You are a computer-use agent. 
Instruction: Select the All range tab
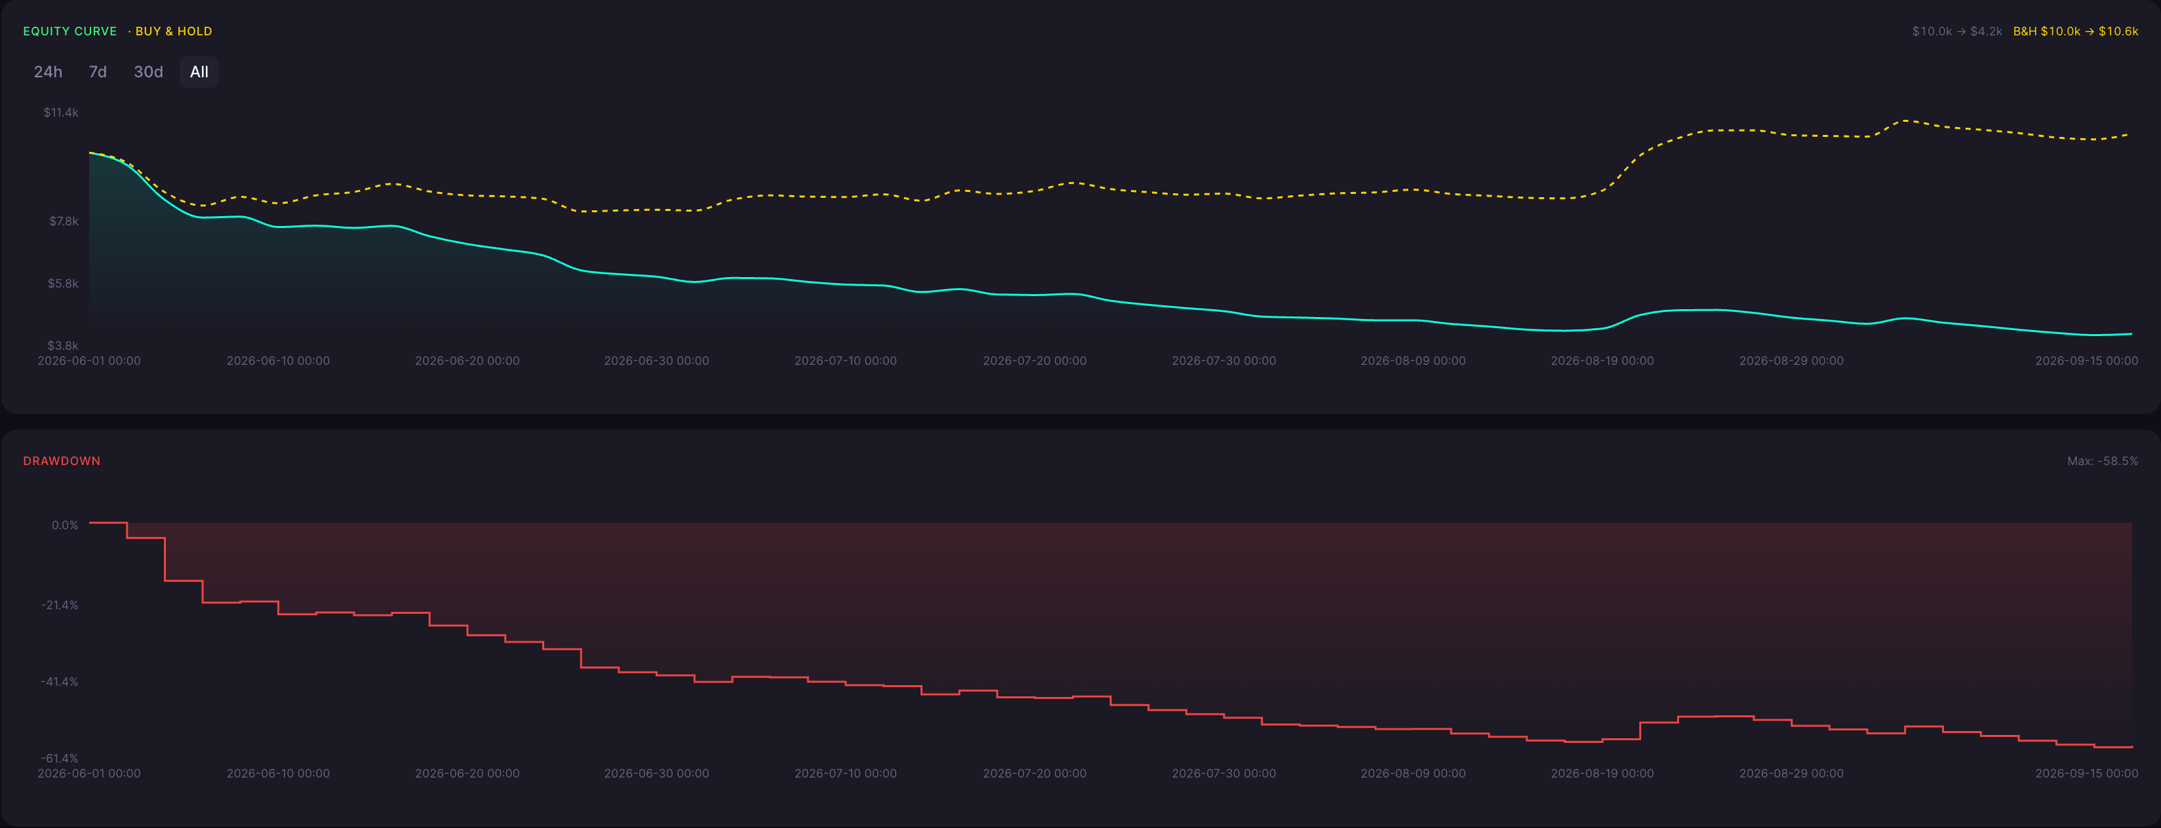(x=199, y=72)
